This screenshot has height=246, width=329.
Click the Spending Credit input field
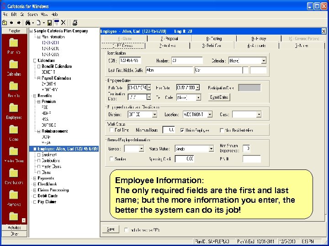(x=185, y=159)
